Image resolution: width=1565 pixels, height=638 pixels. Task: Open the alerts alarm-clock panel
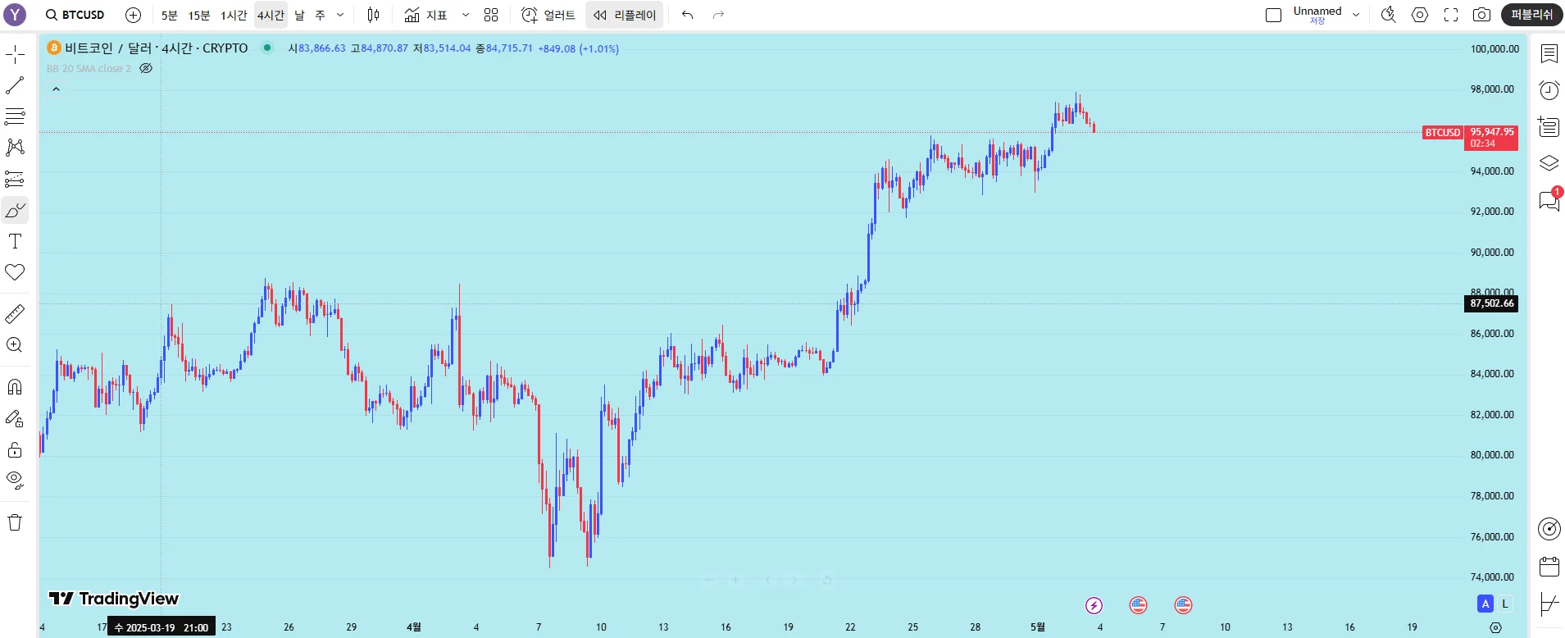pos(1549,90)
